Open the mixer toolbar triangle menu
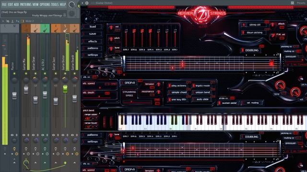Screen dimensions: 307x172 coord(3,21)
